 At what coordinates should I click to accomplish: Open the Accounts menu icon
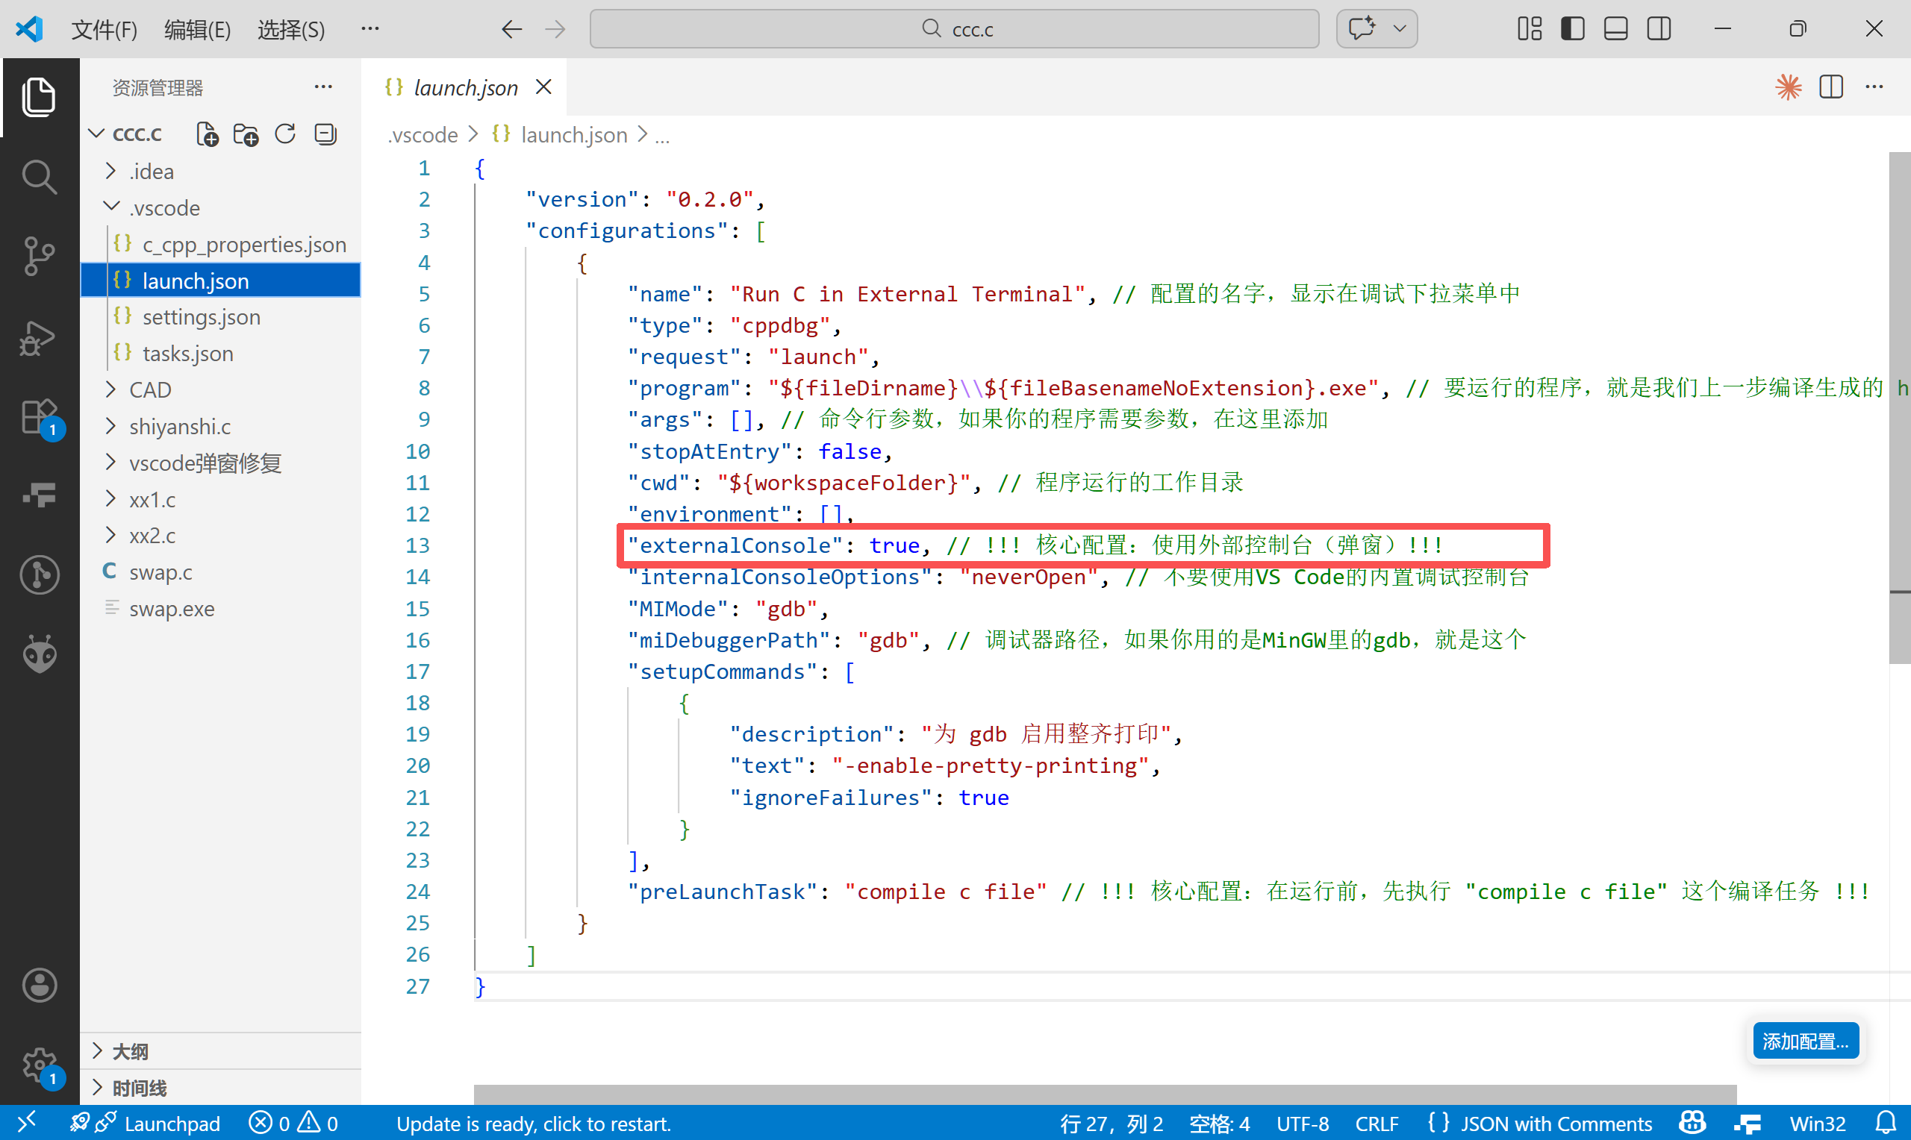38,984
